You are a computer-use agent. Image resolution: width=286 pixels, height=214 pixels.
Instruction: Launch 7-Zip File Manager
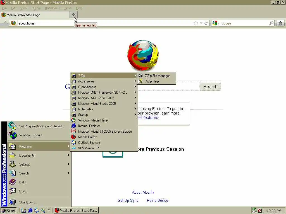(157, 76)
